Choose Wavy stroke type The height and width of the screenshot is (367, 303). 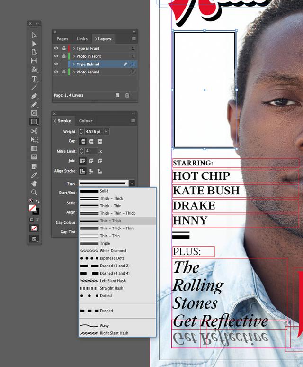coord(117,326)
